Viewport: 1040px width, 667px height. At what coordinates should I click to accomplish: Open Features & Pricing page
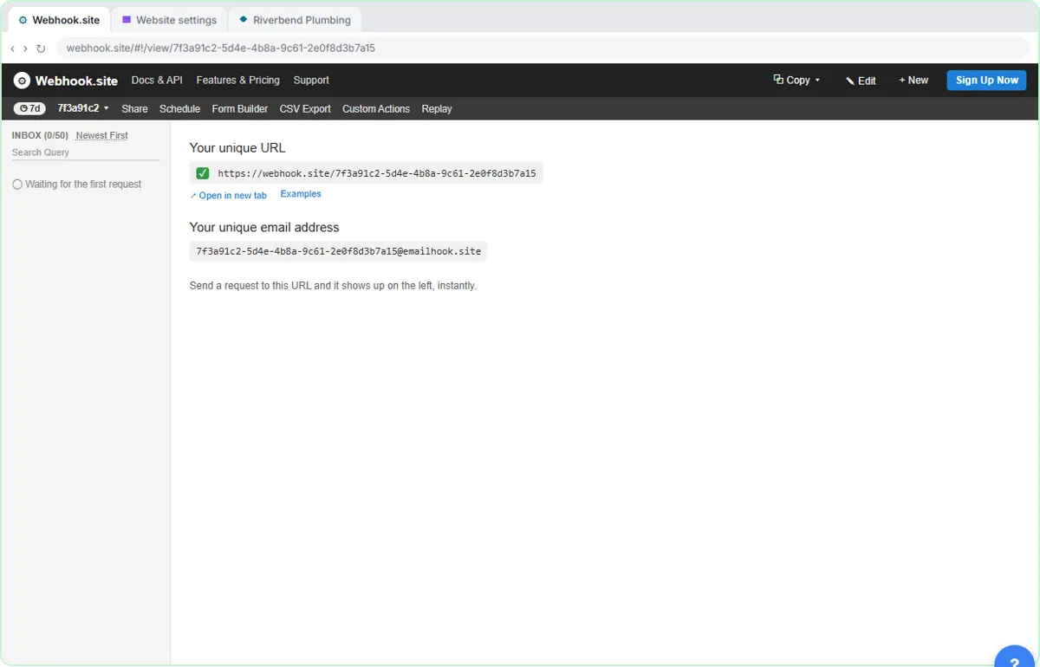pyautogui.click(x=238, y=80)
